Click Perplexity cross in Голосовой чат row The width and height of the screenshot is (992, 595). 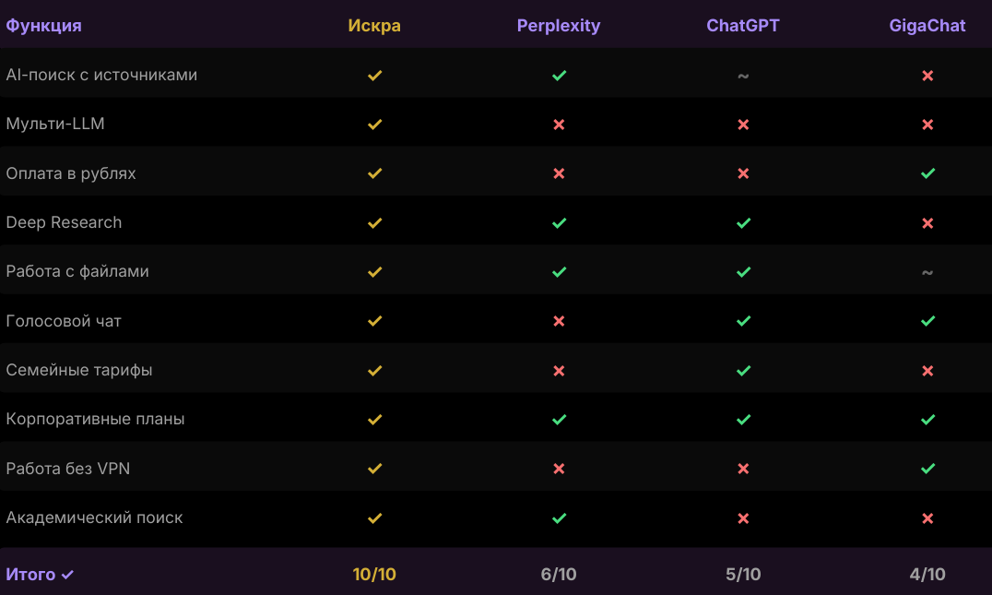(559, 321)
